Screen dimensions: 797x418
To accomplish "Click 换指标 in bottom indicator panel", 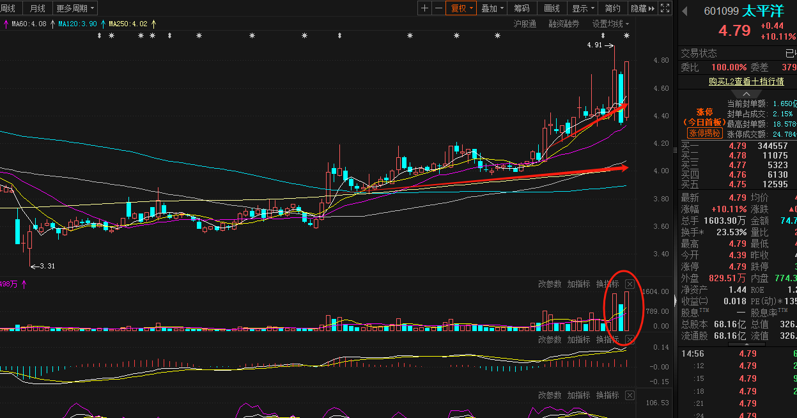I will [608, 395].
